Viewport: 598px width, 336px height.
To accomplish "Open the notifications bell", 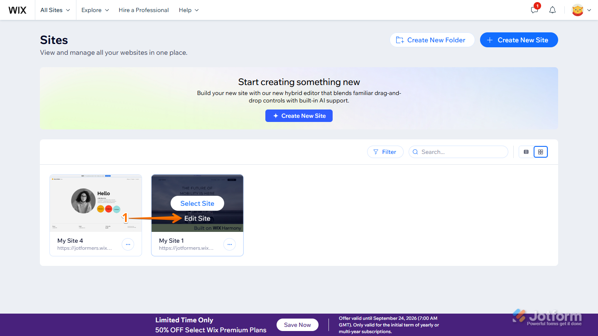I will [552, 10].
